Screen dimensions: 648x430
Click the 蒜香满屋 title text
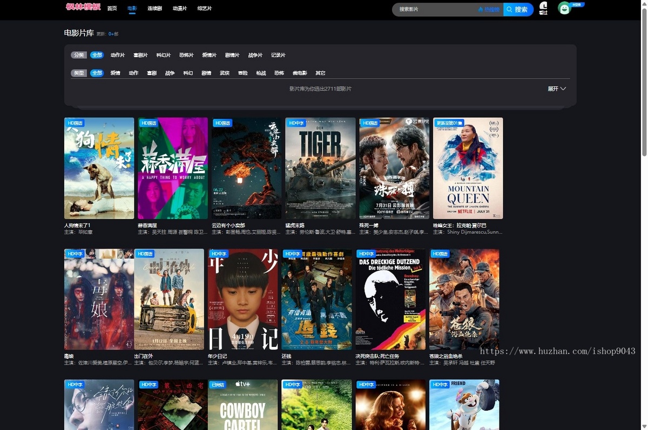point(147,225)
